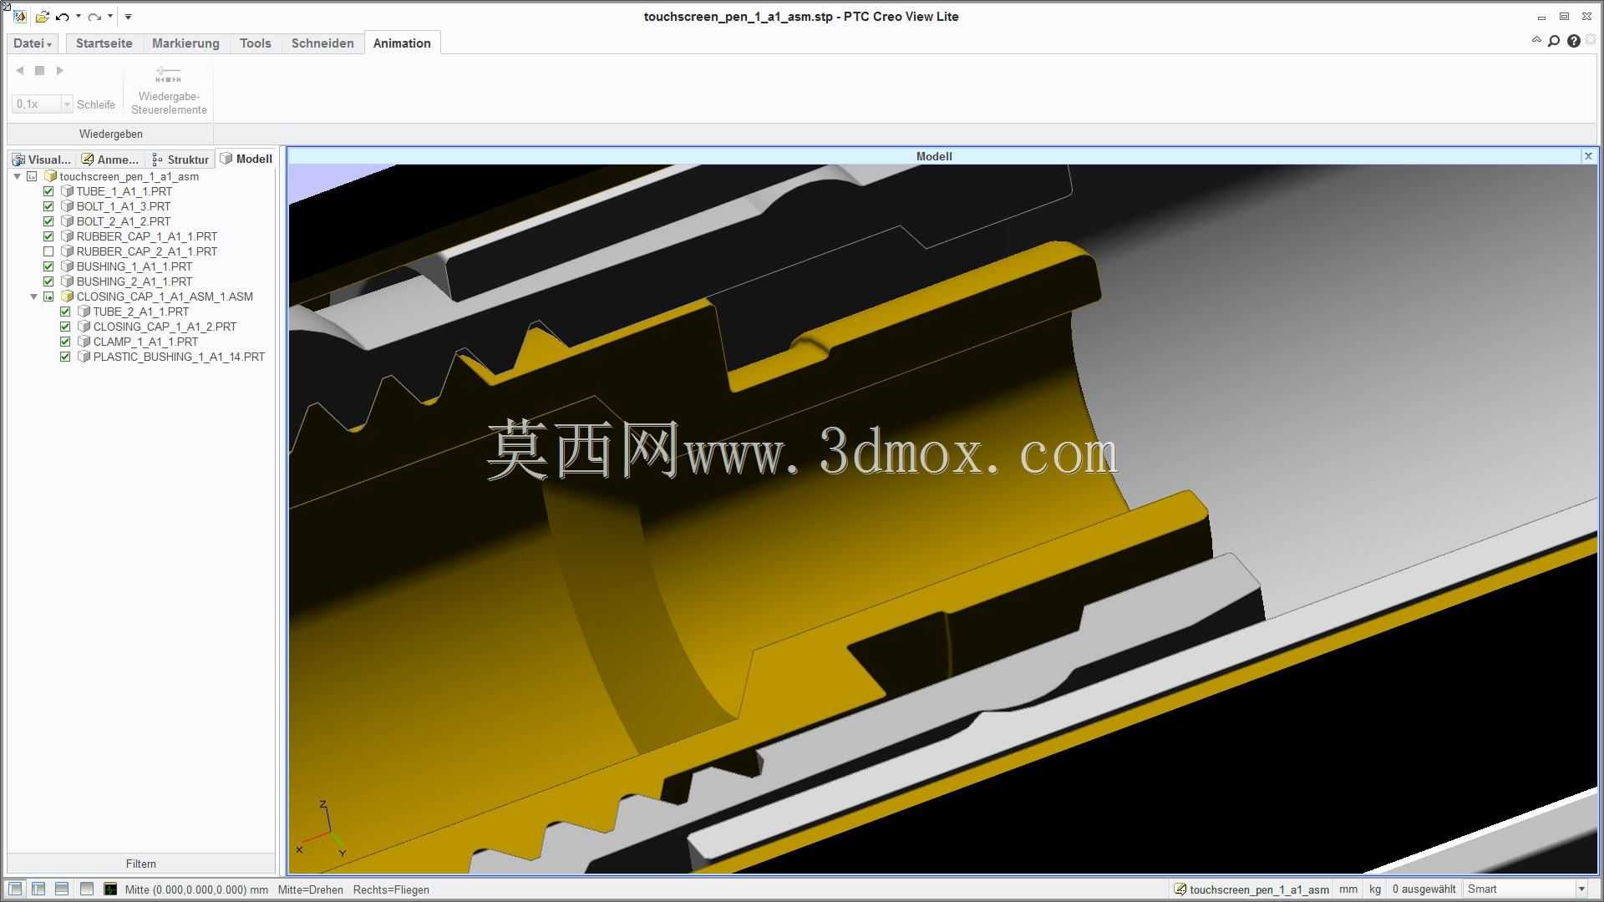
Task: Uncheck the TUBE_1_A1_1.PRT checkbox
Action: coord(48,191)
